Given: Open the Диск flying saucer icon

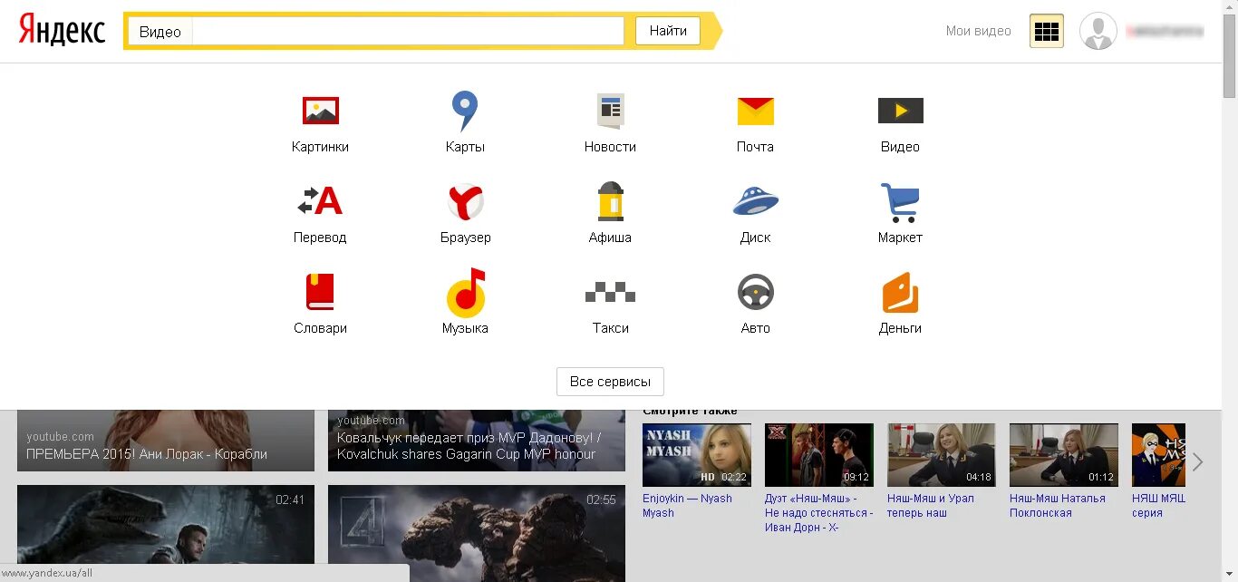Looking at the screenshot, I should 755,201.
